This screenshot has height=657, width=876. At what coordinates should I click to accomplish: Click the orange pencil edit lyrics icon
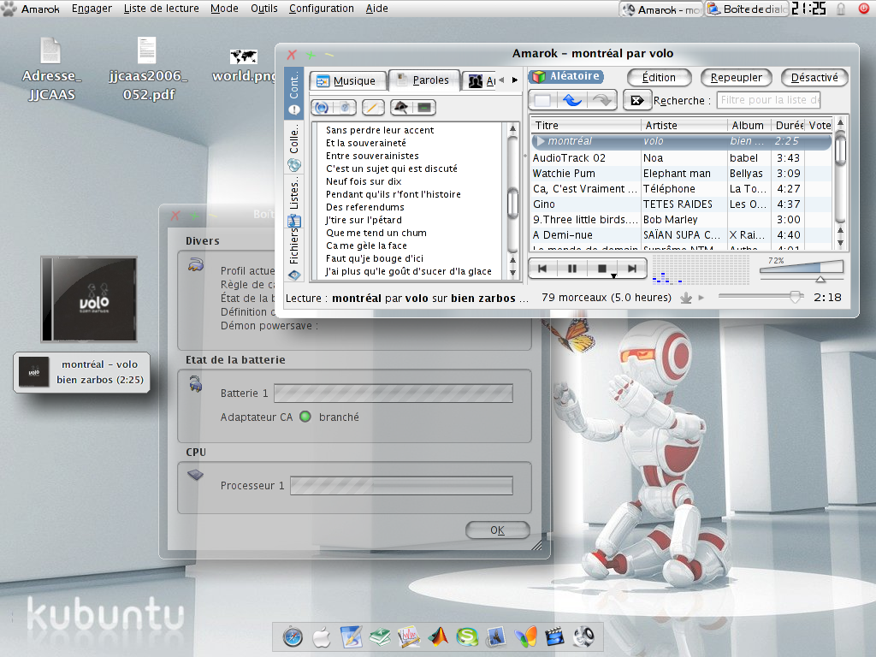[x=373, y=107]
